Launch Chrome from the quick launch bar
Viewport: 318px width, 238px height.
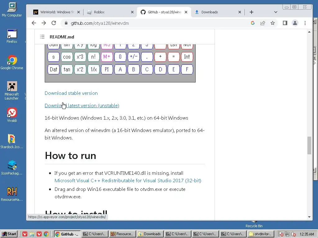47,234
